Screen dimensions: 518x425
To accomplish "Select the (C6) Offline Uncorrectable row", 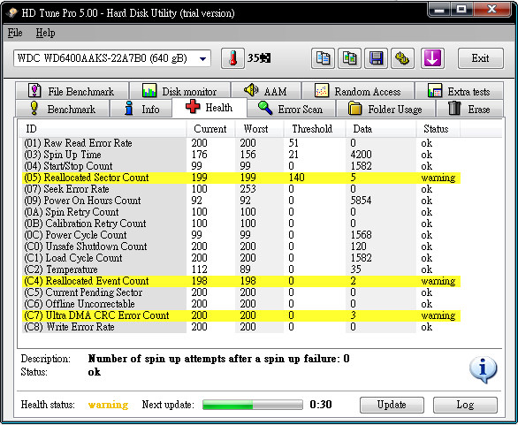I will (x=241, y=304).
